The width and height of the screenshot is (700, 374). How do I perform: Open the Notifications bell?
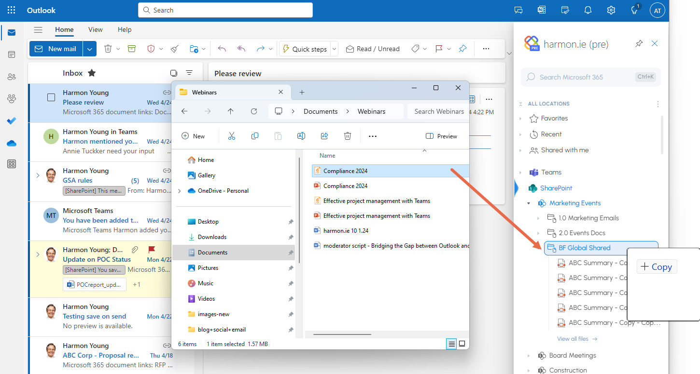[x=588, y=10]
